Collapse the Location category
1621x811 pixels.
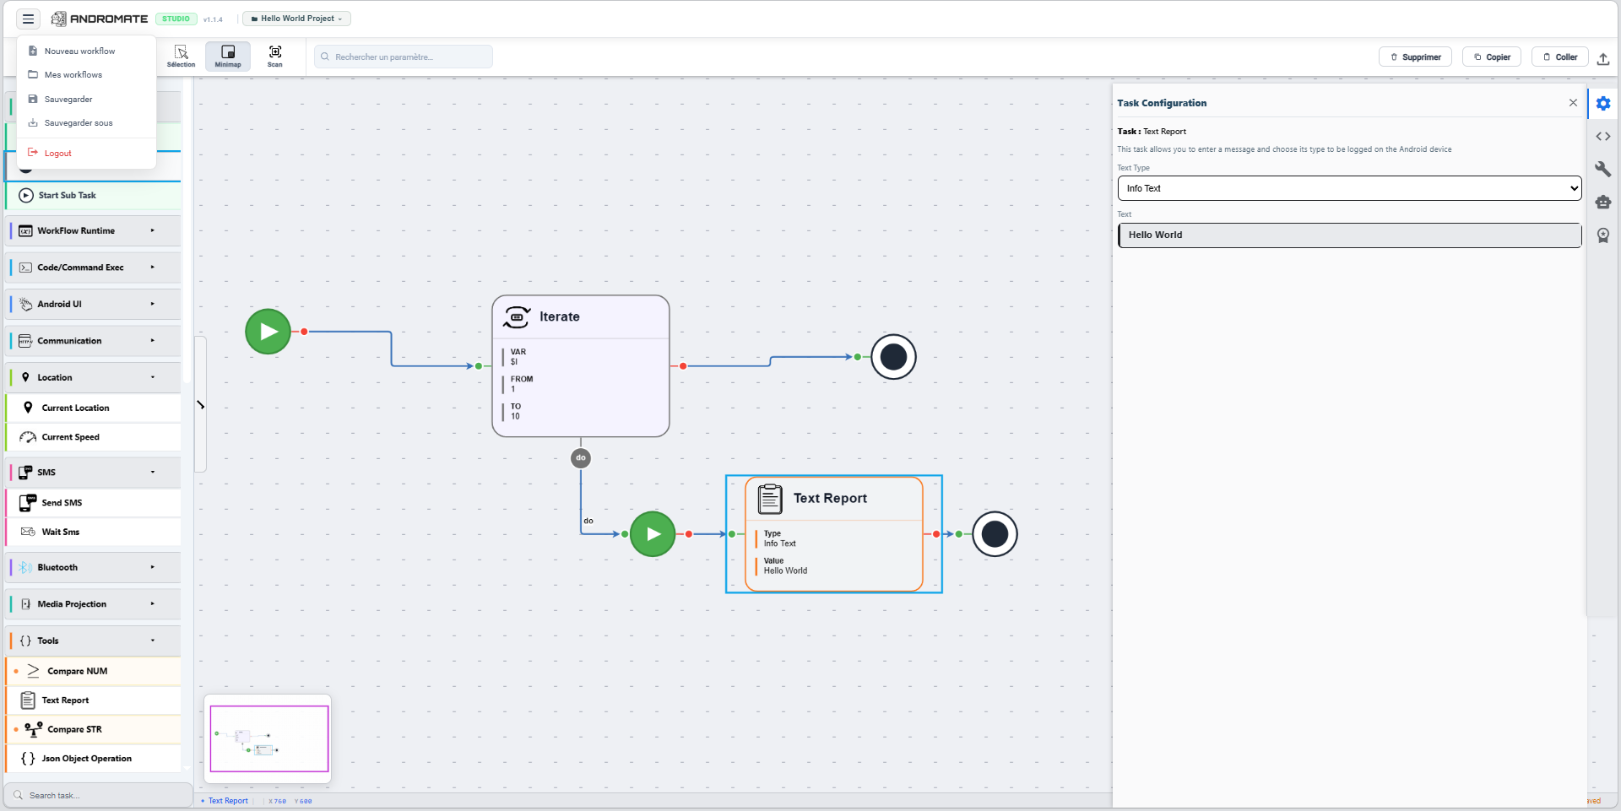click(x=94, y=378)
